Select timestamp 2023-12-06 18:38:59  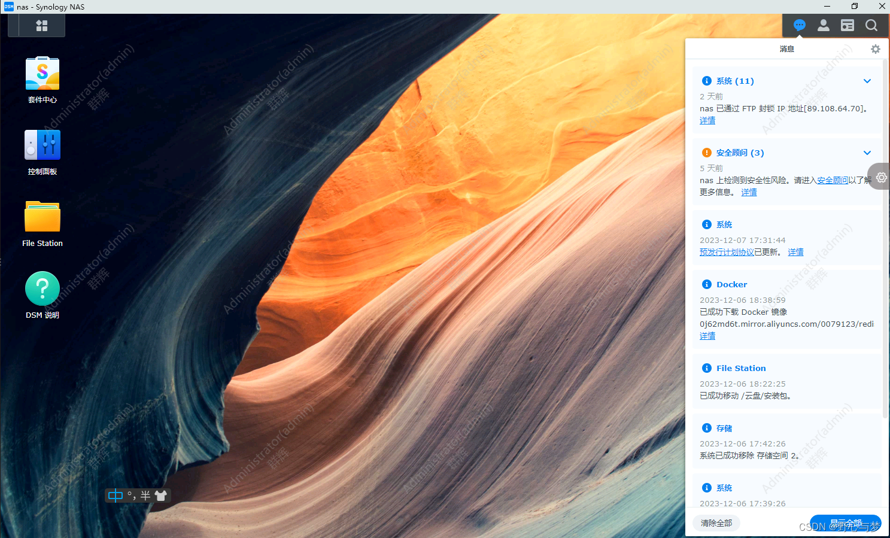point(743,300)
